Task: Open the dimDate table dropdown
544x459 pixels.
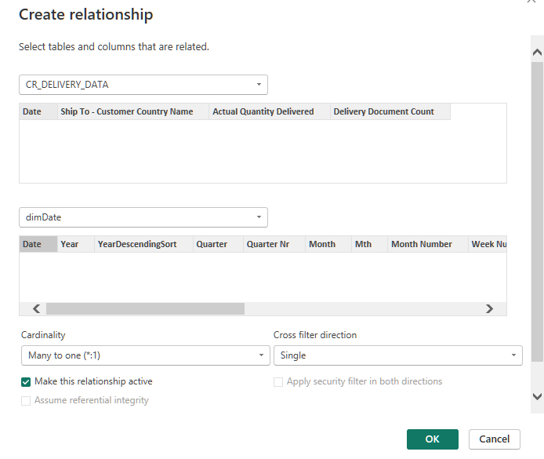Action: [x=143, y=217]
